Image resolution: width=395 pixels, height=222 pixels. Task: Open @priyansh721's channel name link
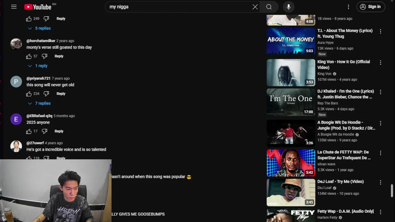[x=38, y=79]
